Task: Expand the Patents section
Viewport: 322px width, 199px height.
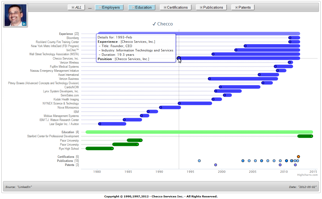Action: pos(243,7)
